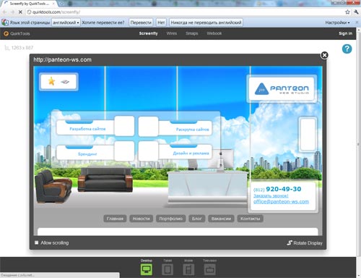Bookmark page with the star icon

pyautogui.click(x=347, y=12)
